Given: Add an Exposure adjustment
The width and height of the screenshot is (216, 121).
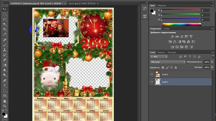Looking at the screenshot, I should 186,37.
